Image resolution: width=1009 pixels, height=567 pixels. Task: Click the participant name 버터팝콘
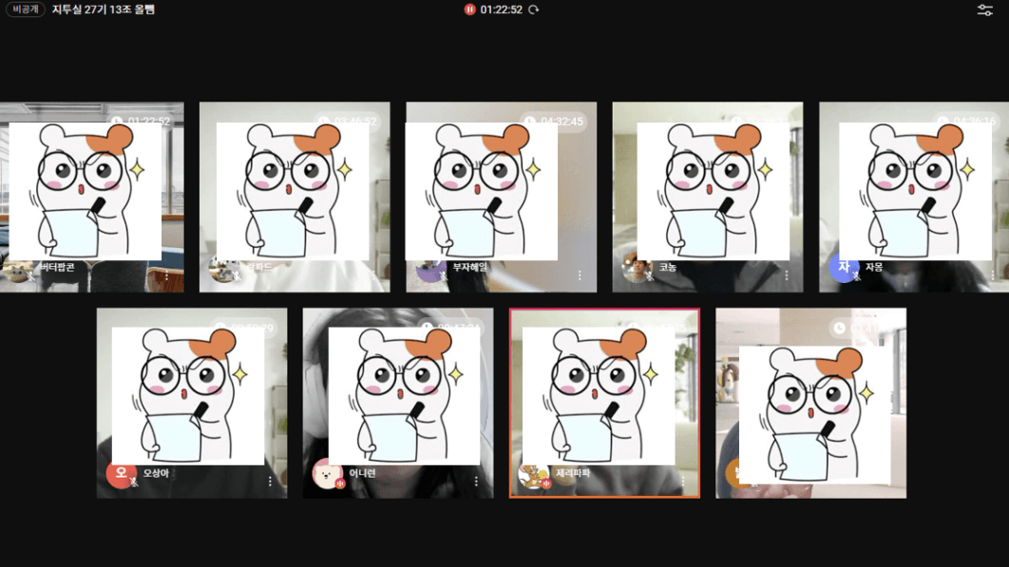point(57,267)
